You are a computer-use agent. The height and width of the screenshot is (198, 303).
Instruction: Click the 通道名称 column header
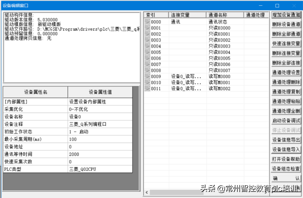[225, 15]
